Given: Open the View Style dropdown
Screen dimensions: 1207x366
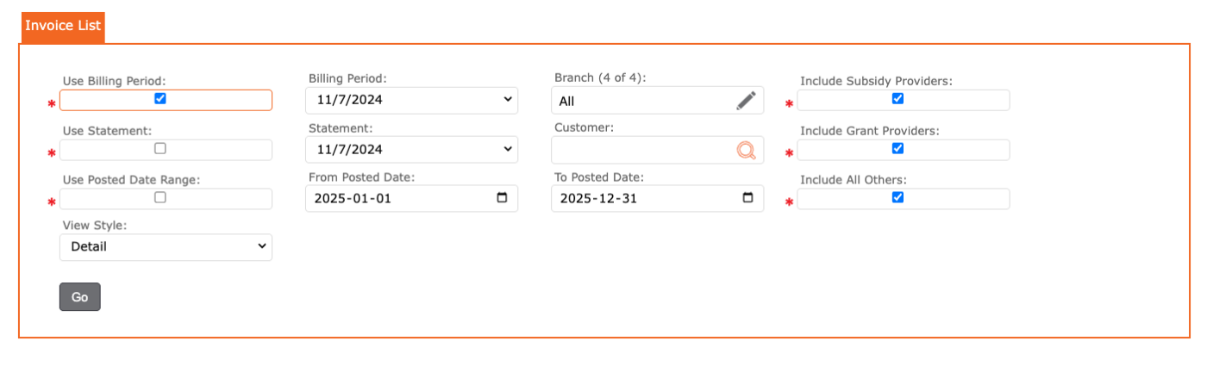Looking at the screenshot, I should [166, 247].
